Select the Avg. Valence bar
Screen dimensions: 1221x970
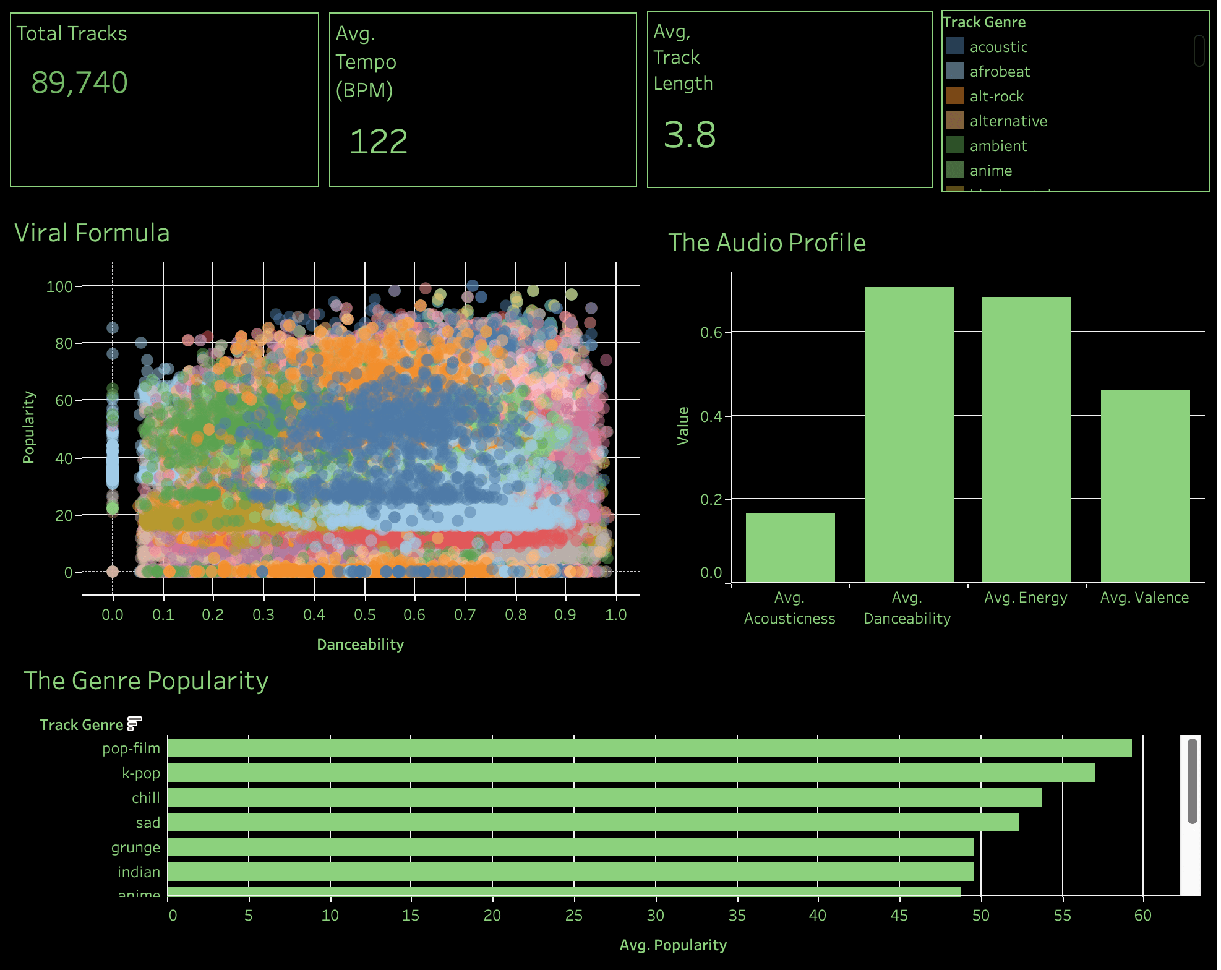coord(1146,486)
